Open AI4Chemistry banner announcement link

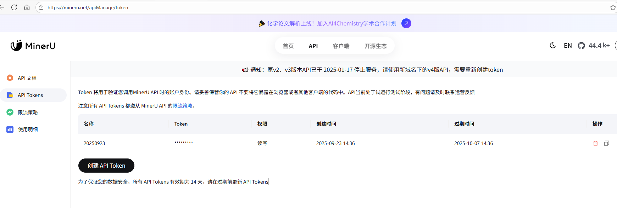[x=332, y=23]
